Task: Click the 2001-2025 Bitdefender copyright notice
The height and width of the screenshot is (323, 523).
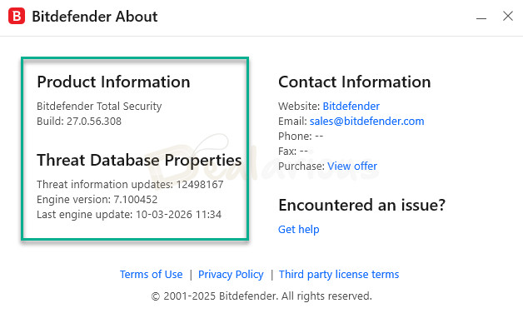Action: [261, 296]
